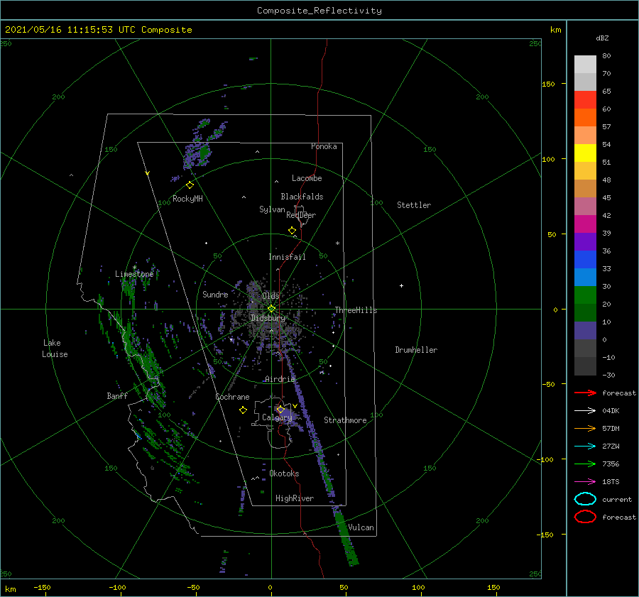Click the RockyMH label
Screen dimensions: 639x597
point(187,199)
